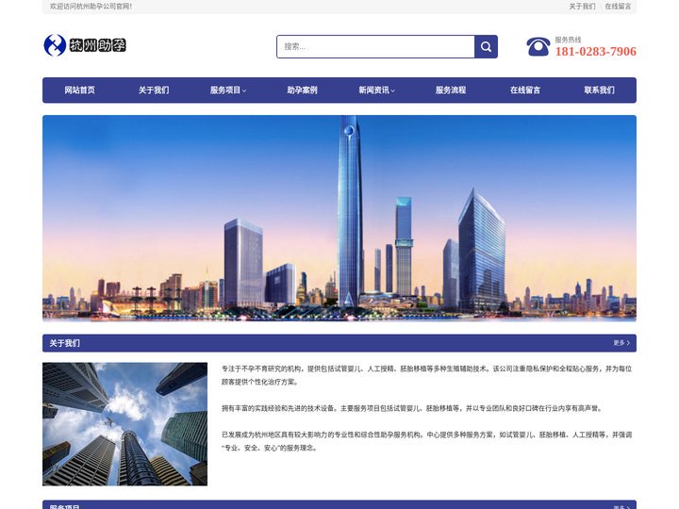Open 关于我们 in the main navigation bar
The width and height of the screenshot is (679, 509).
pos(154,90)
